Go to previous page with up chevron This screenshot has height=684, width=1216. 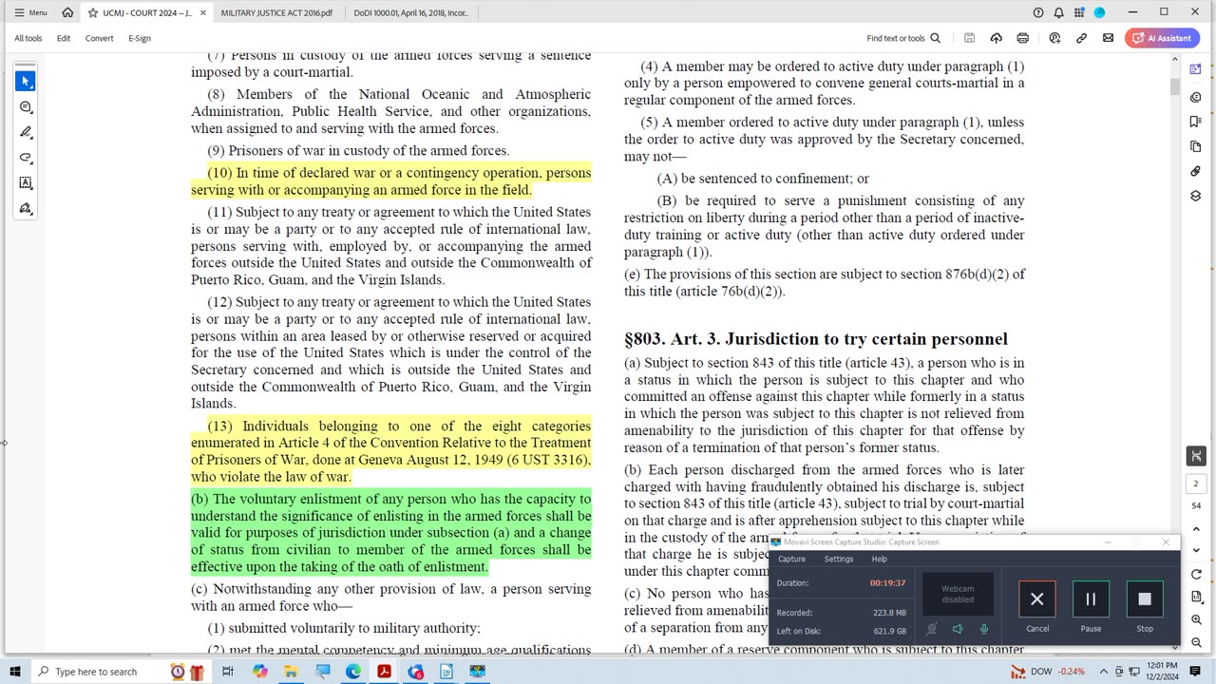pos(1196,529)
